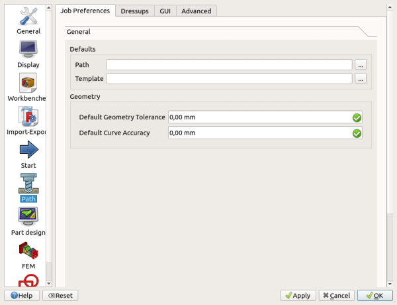The width and height of the screenshot is (397, 305).
Task: Edit Default Geometry Tolerance value
Action: (265, 117)
